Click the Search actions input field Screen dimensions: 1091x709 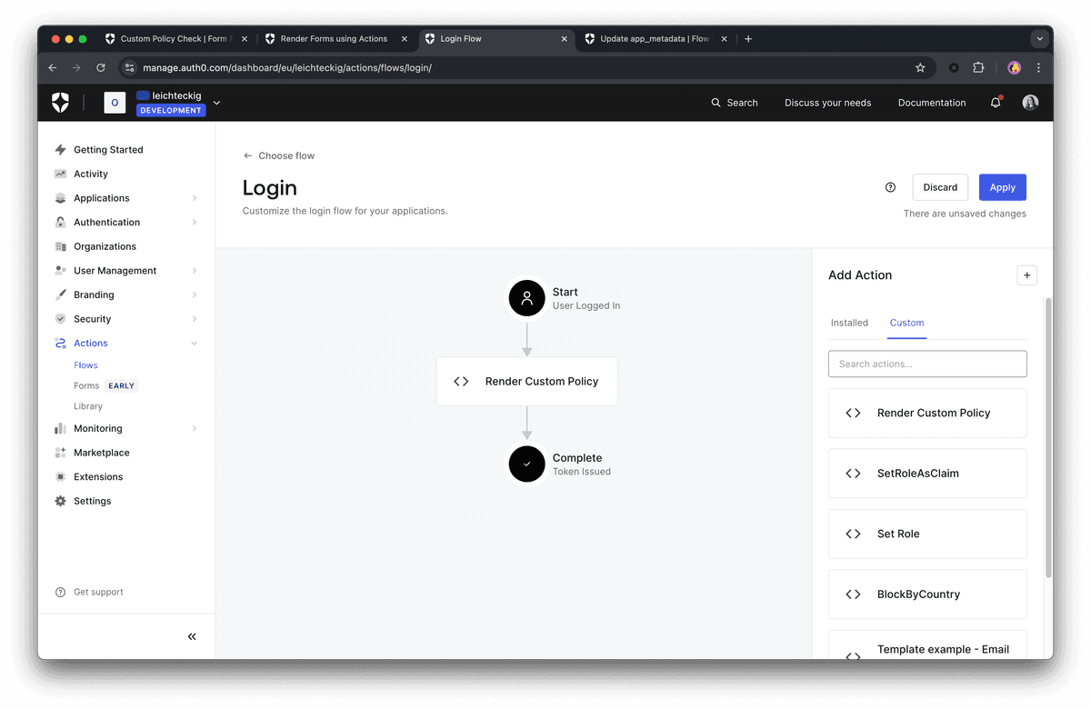pos(927,364)
